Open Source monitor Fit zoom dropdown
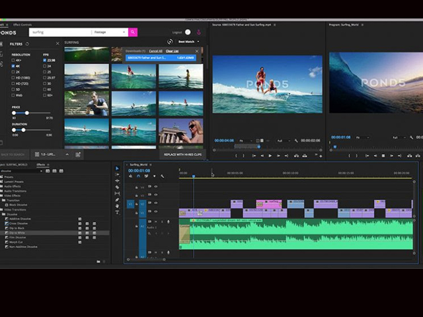423x317 pixels. pos(245,141)
